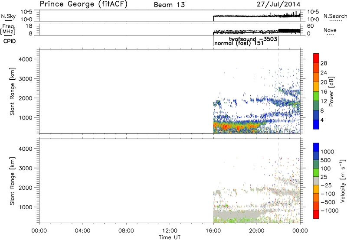Viewport: 347px width, 240px height.
Task: Click the '-100' tick label on the Velocity scale
Action: coord(327,194)
